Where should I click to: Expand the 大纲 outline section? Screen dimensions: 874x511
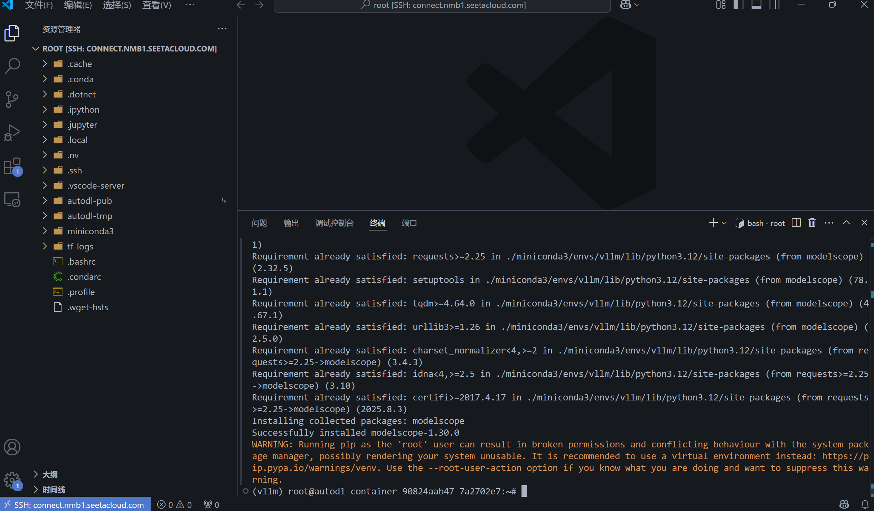click(x=50, y=474)
